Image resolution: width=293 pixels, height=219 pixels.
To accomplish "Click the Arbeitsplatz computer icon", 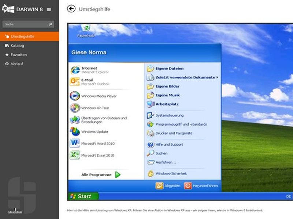I will point(151,104).
